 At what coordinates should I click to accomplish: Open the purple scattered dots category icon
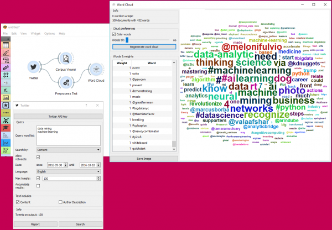6,67
